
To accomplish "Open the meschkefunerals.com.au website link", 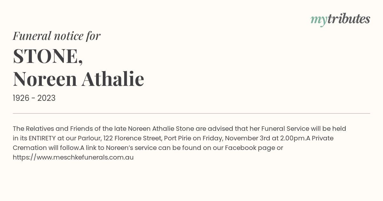I will (73, 157).
